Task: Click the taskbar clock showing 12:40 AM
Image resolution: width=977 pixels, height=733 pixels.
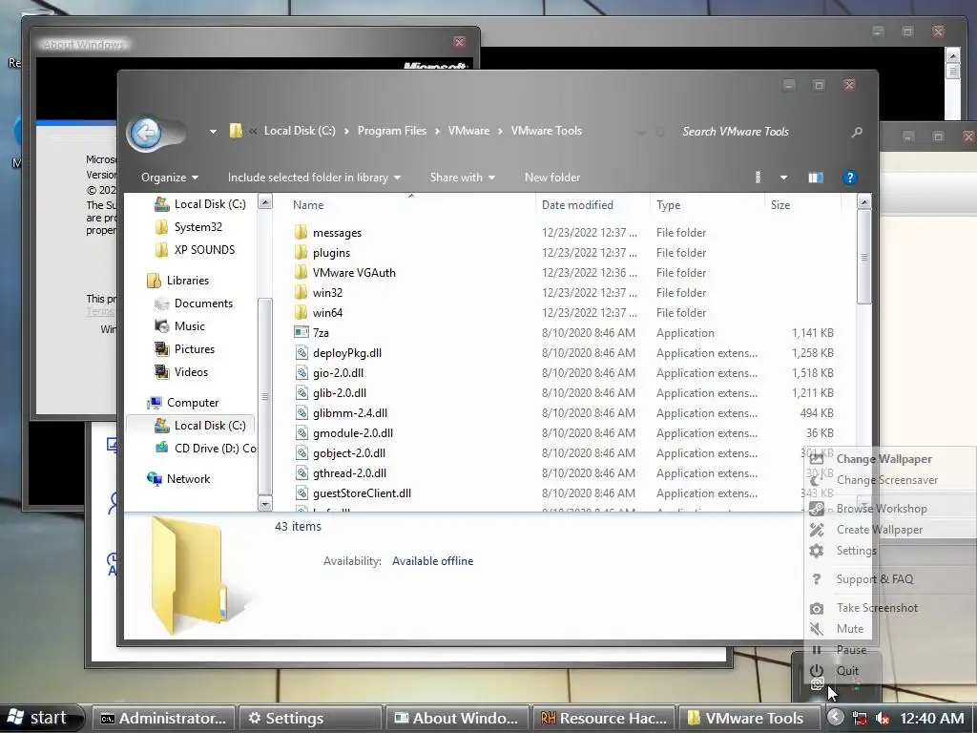Action: tap(931, 719)
